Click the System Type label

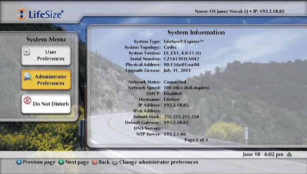click(x=147, y=42)
